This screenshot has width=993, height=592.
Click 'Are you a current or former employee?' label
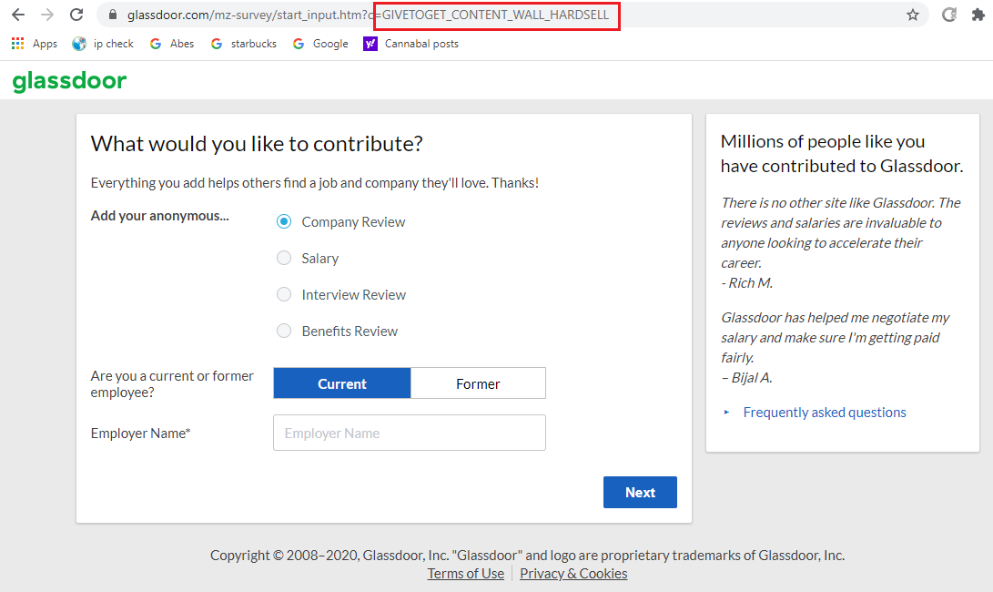pyautogui.click(x=172, y=384)
